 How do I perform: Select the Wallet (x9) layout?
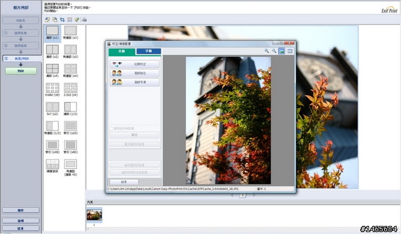pyautogui.click(x=52, y=89)
